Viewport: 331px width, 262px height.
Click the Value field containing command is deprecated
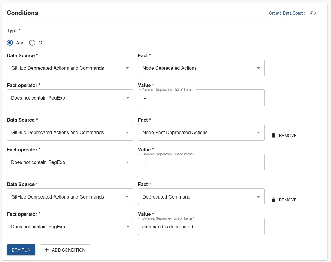(201, 227)
